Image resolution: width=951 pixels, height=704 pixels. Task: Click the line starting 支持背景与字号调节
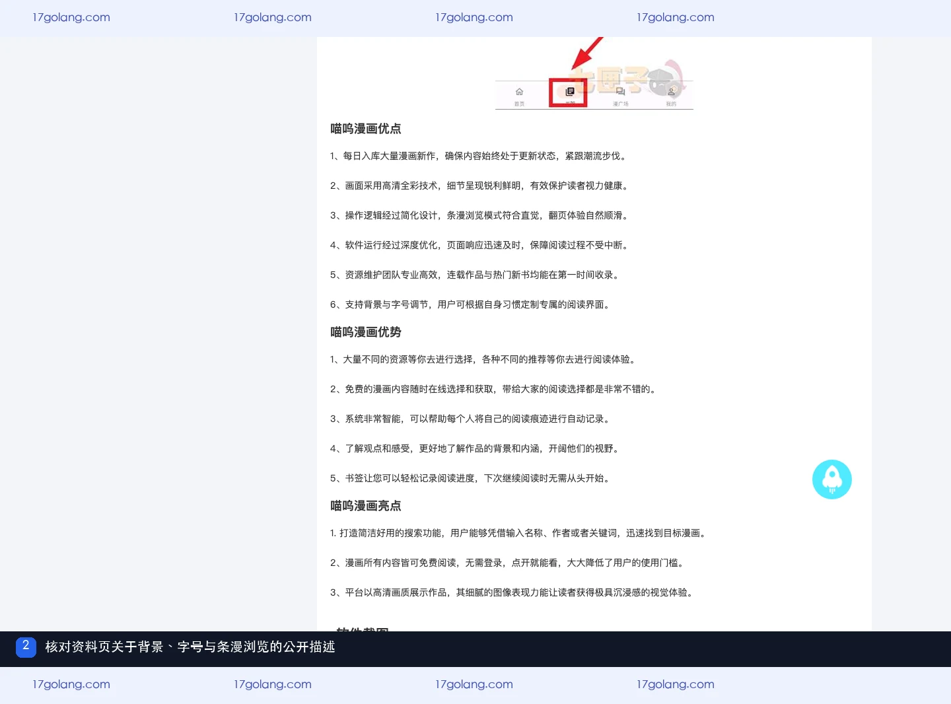pyautogui.click(x=472, y=304)
